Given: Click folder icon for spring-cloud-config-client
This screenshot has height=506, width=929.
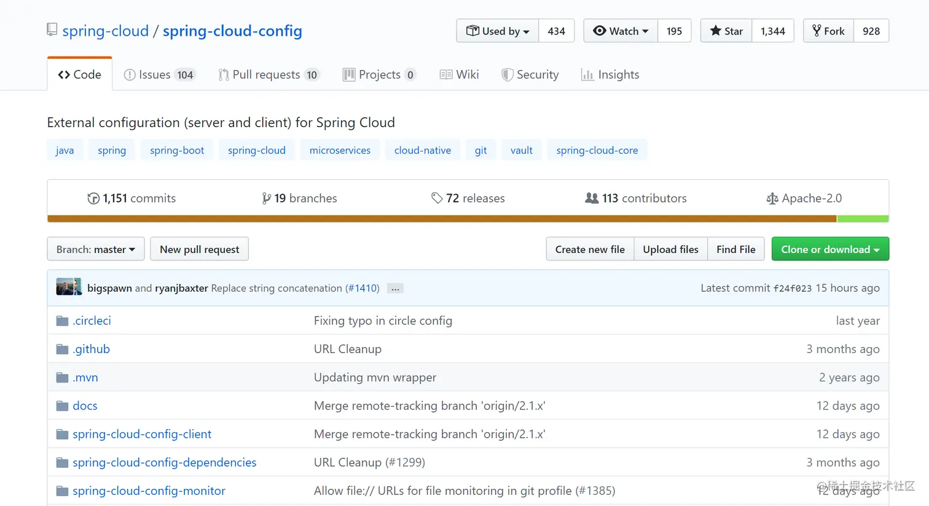Looking at the screenshot, I should [x=62, y=434].
